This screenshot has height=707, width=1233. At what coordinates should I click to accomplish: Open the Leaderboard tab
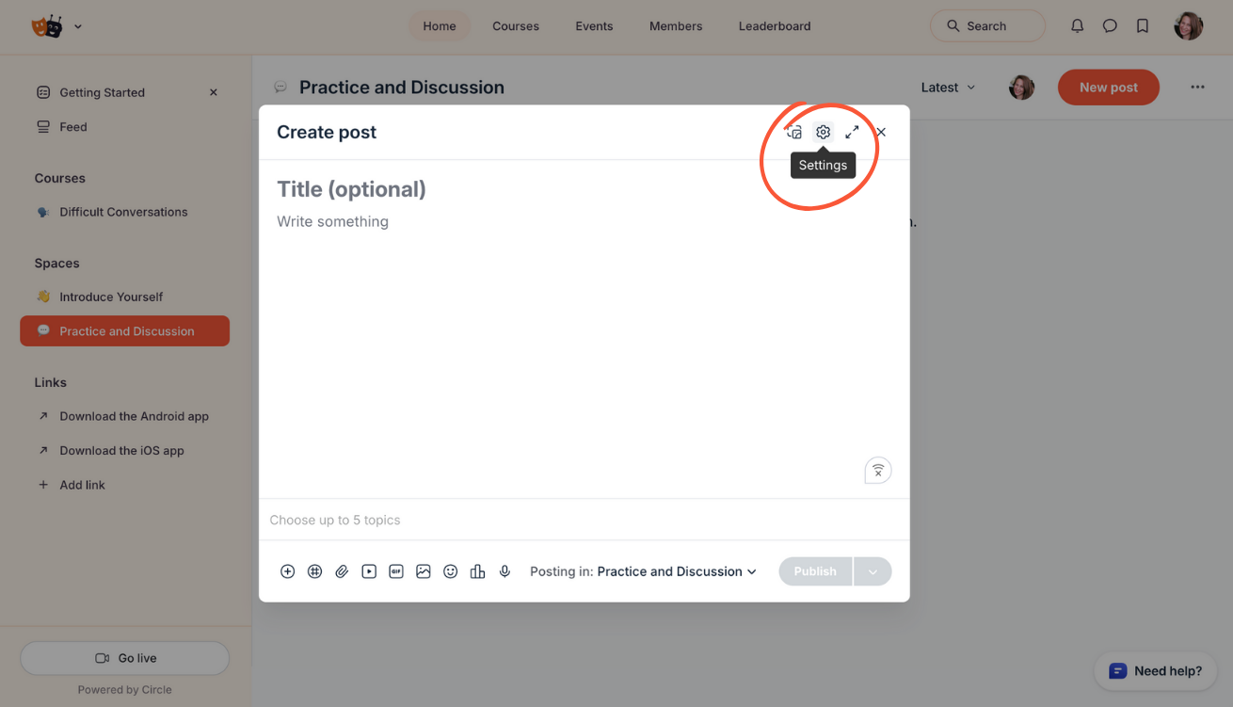(x=774, y=26)
